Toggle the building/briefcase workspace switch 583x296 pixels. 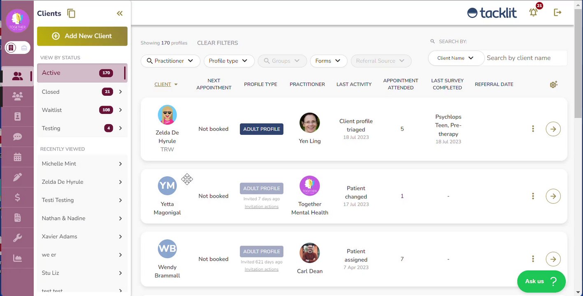pos(17,48)
